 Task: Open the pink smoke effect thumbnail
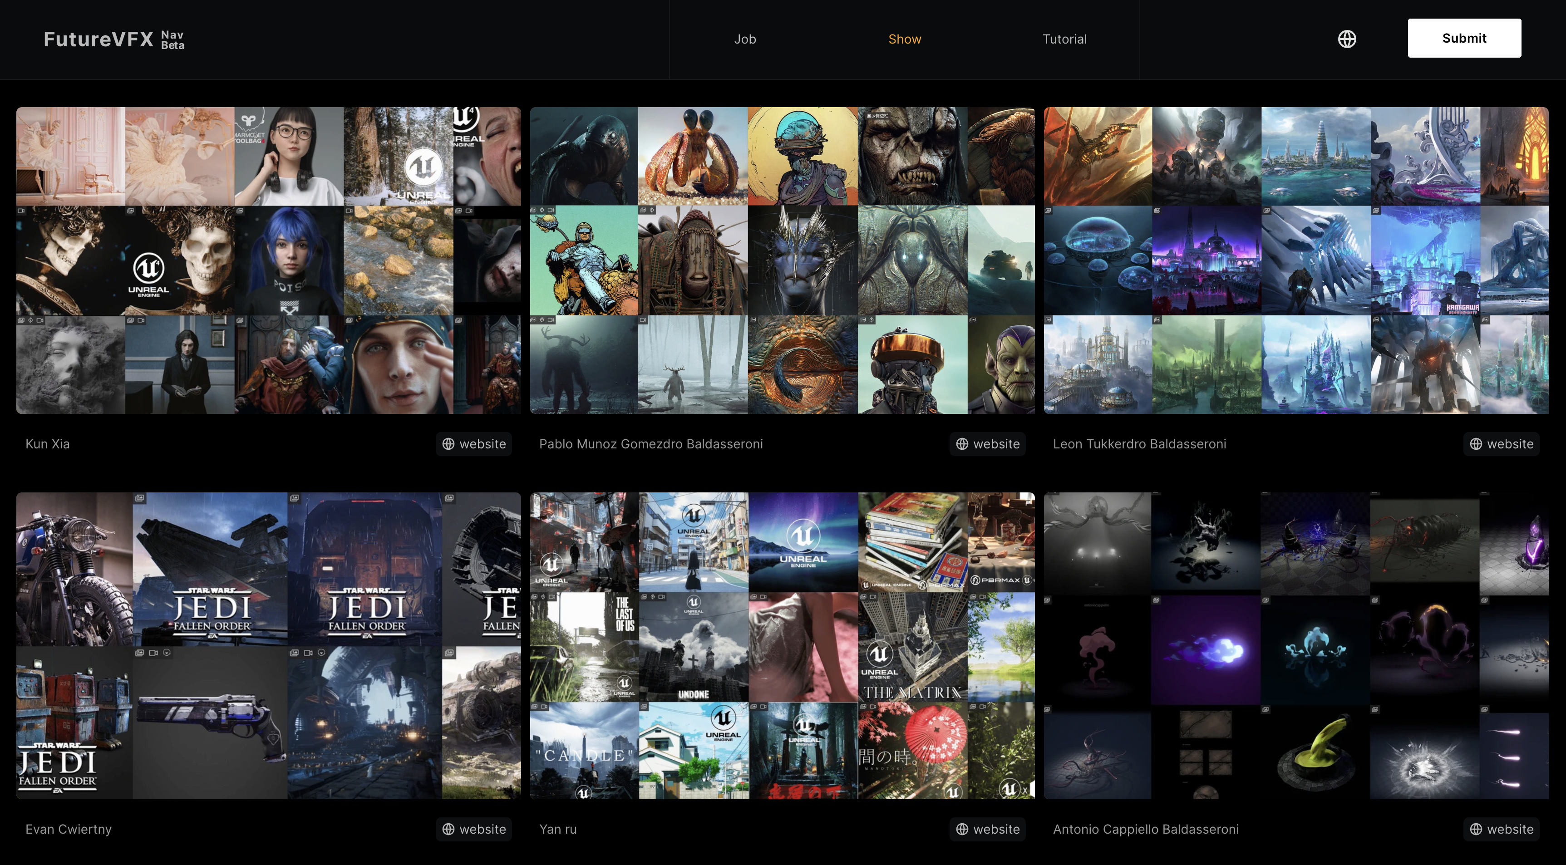[1098, 650]
